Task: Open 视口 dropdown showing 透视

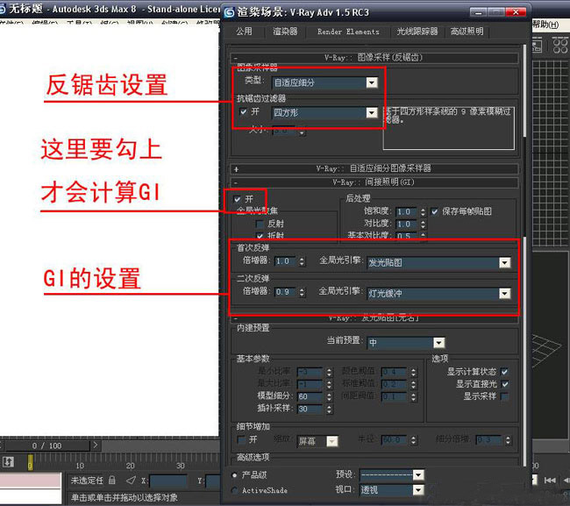Action: pyautogui.click(x=418, y=490)
